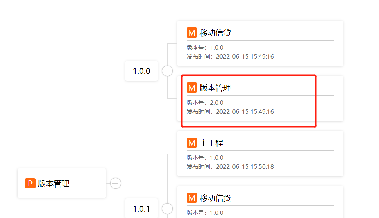Open the 移动信贷 title under version 1.0.1
The height and width of the screenshot is (218, 379).
215,198
